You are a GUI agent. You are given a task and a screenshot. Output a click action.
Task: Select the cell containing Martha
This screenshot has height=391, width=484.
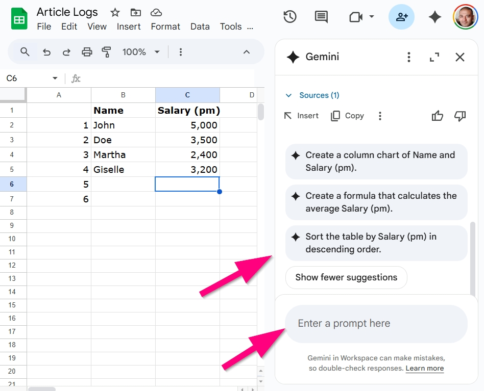[123, 154]
